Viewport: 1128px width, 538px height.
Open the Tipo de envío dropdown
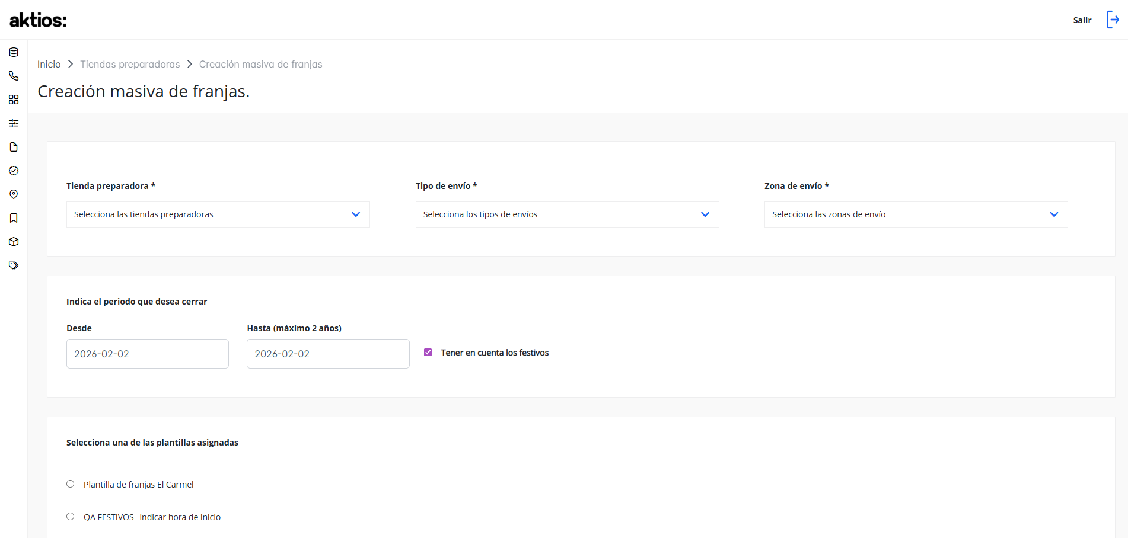pos(568,214)
